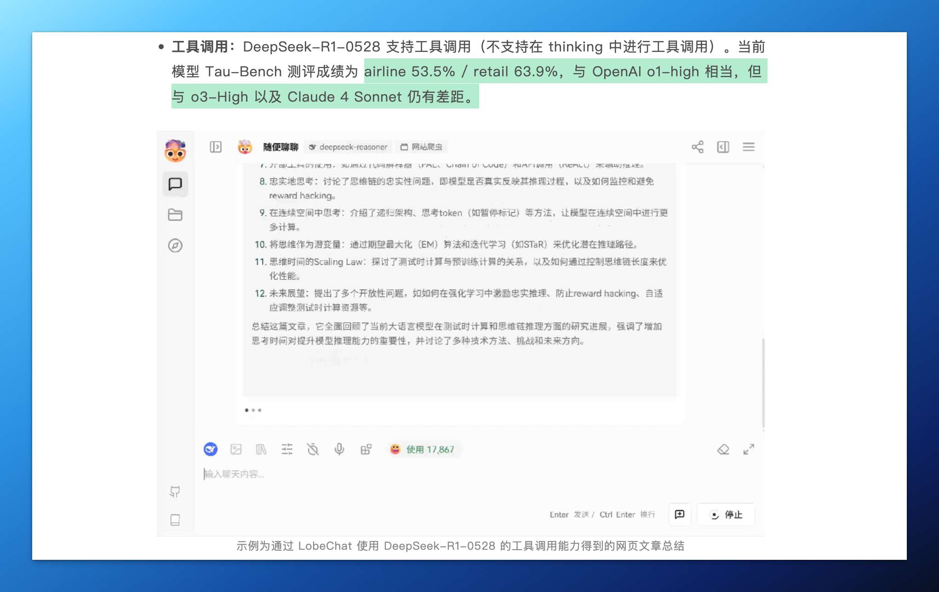939x592 pixels.
Task: Toggle the history message limit icon
Action: (x=313, y=449)
